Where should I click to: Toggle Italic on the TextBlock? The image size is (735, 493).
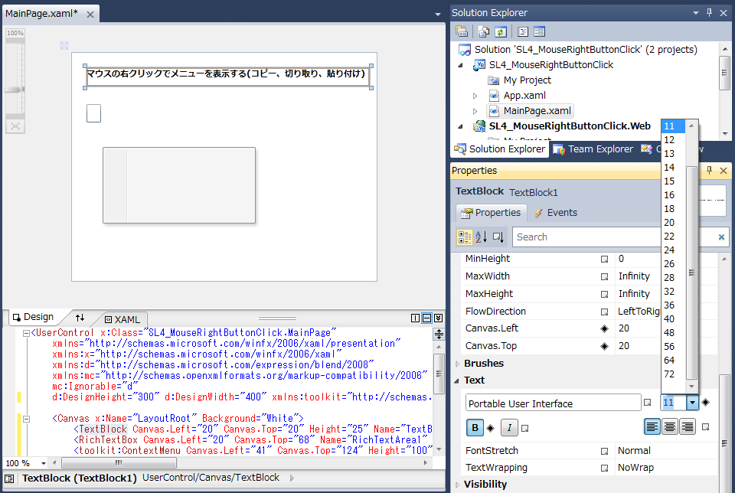point(509,427)
